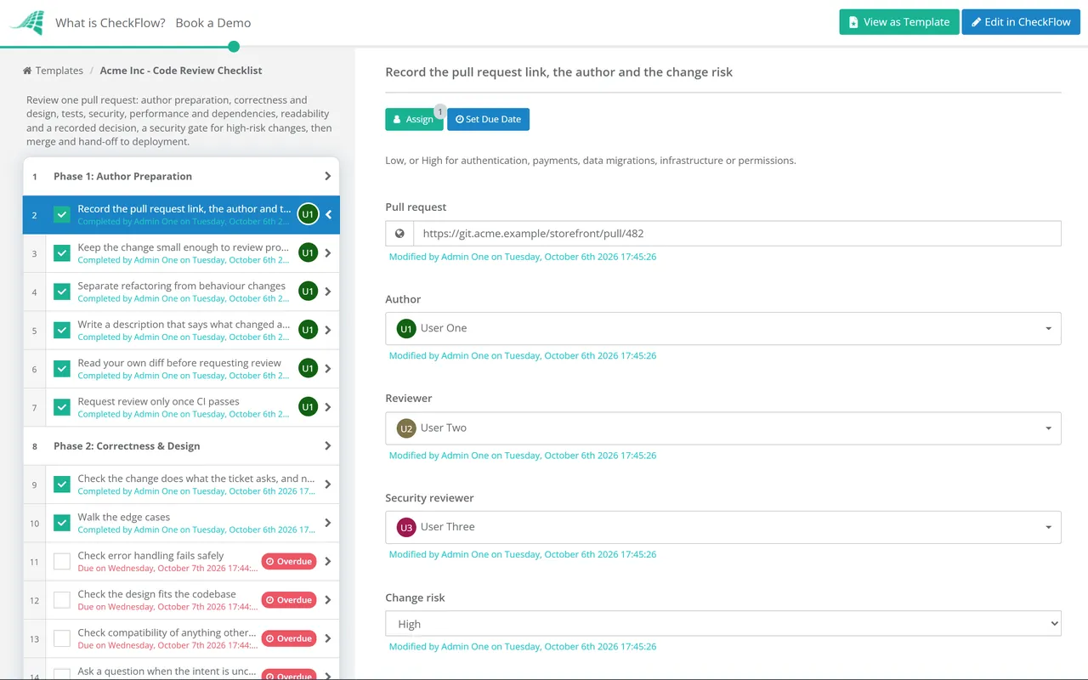Screen dimensions: 1088x680
Task: Click U1 avatar on Write a description row
Action: pyautogui.click(x=308, y=330)
